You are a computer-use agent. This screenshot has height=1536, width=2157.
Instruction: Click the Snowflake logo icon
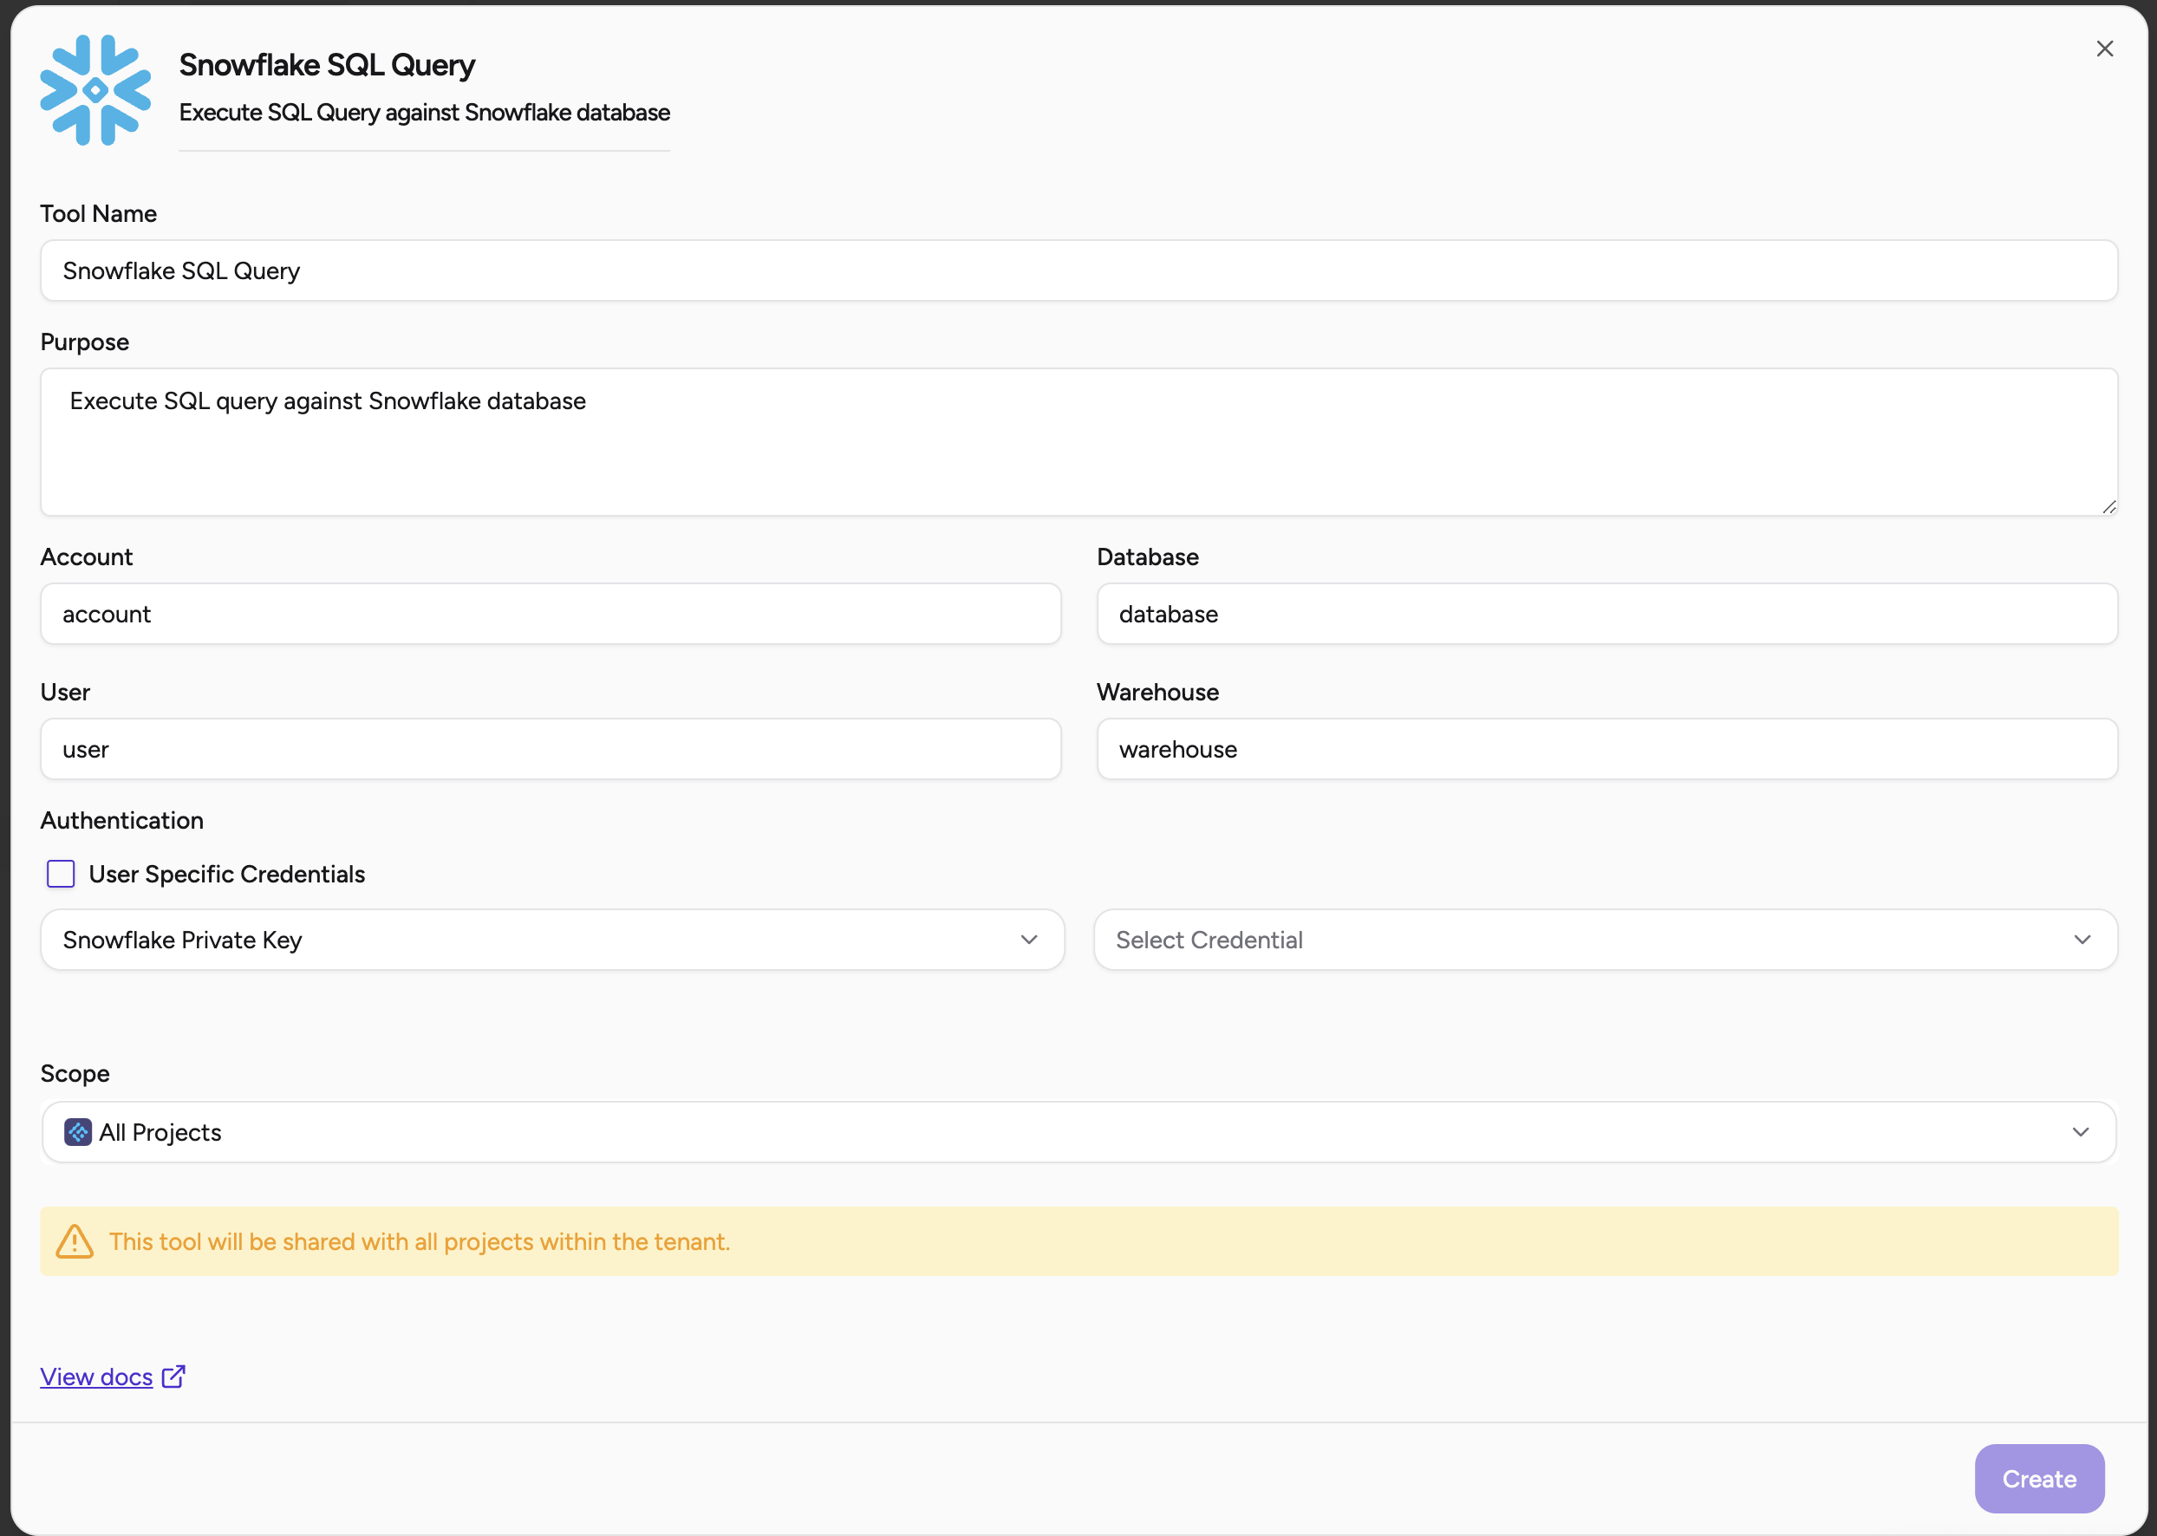coord(95,91)
